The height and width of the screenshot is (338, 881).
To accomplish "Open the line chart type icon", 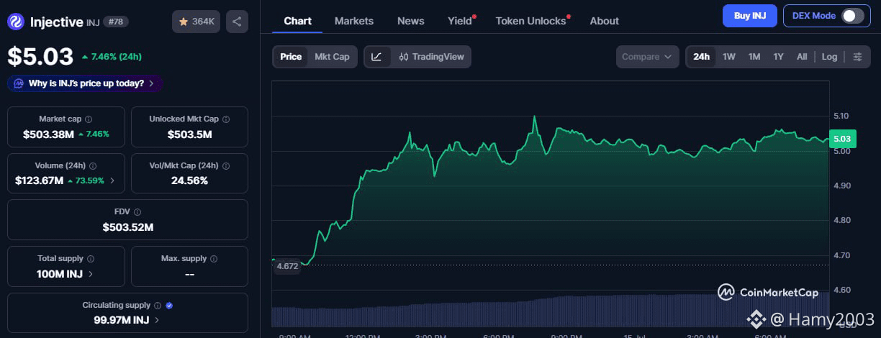I will pos(377,57).
